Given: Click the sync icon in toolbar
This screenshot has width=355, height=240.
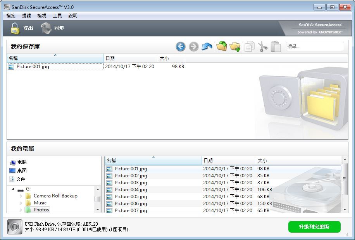Looking at the screenshot, I should click(46, 28).
